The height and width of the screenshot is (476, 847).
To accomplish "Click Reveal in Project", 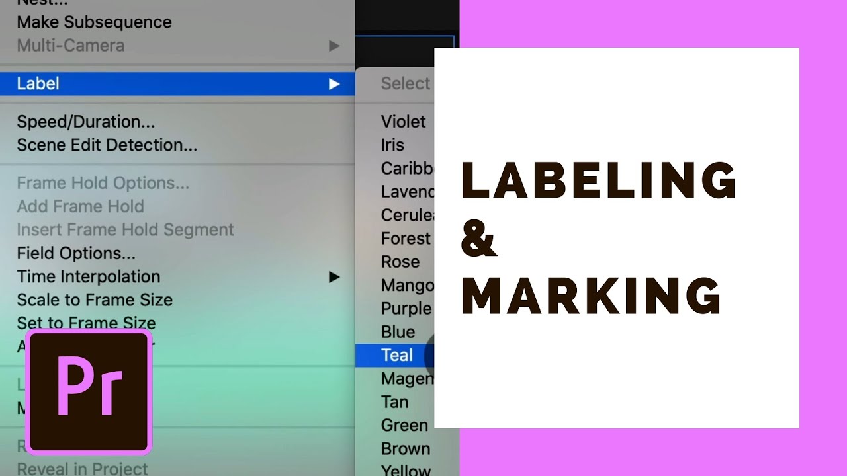I will click(x=83, y=469).
